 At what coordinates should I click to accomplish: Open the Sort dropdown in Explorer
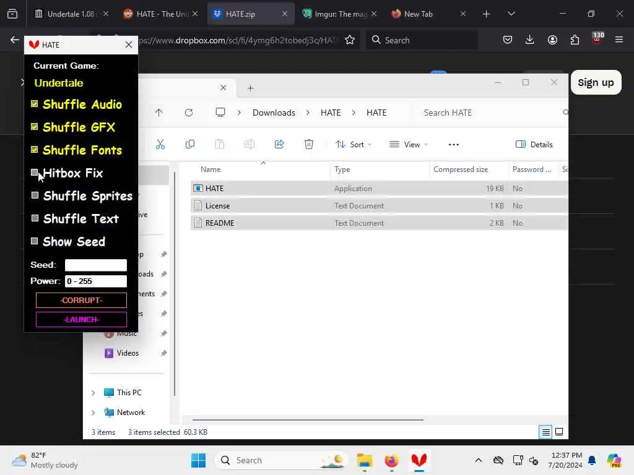(354, 144)
